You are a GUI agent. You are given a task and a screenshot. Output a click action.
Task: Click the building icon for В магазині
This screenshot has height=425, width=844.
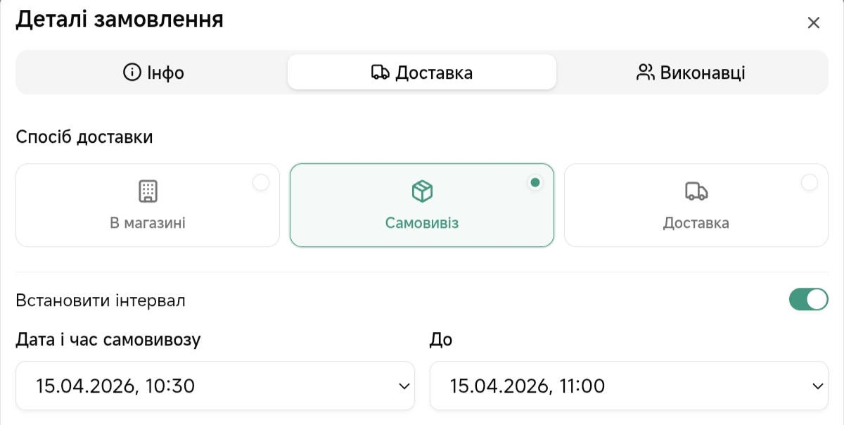click(148, 191)
